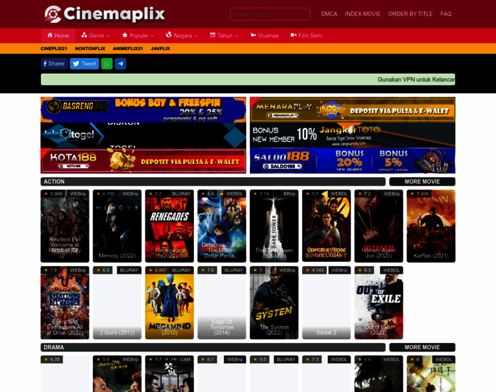Expand the Populer dropdown menu

point(152,36)
